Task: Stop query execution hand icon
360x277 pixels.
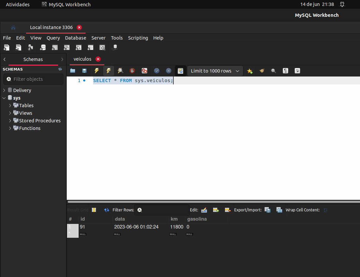Action: (x=132, y=71)
